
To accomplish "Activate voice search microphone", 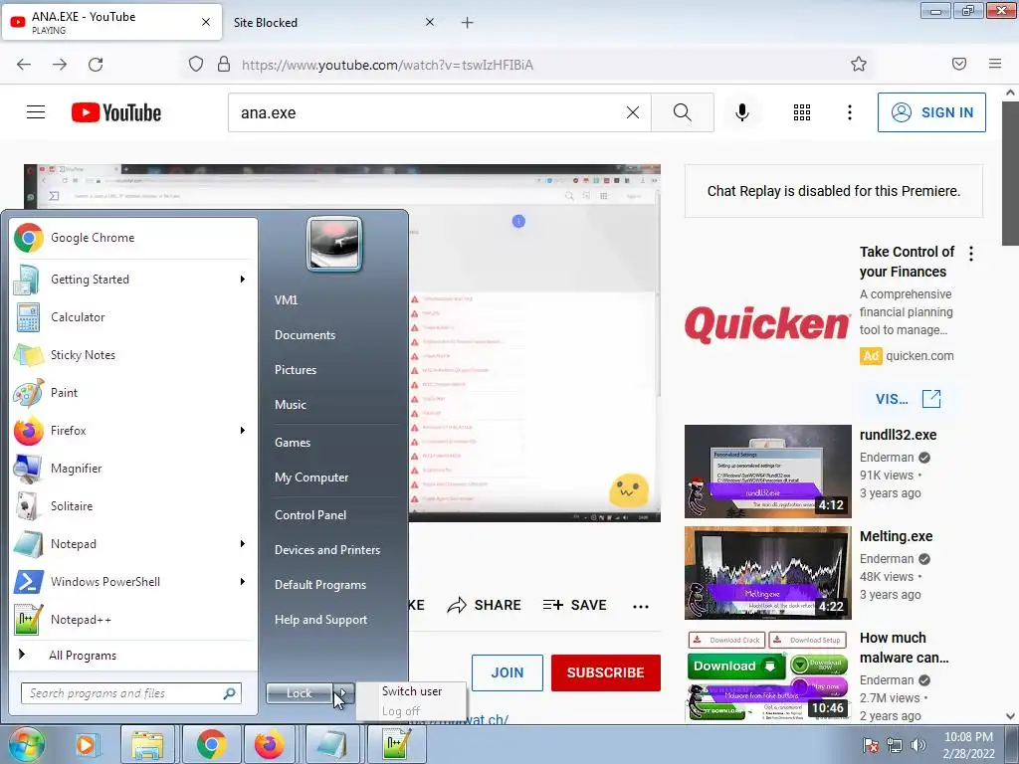I will pos(742,112).
